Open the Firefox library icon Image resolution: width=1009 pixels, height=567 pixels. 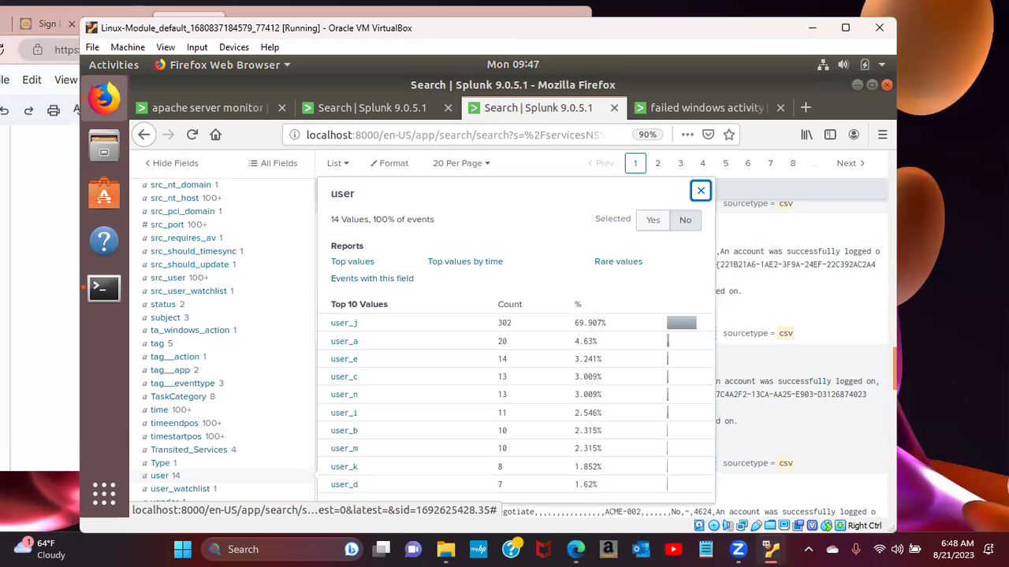(x=806, y=134)
